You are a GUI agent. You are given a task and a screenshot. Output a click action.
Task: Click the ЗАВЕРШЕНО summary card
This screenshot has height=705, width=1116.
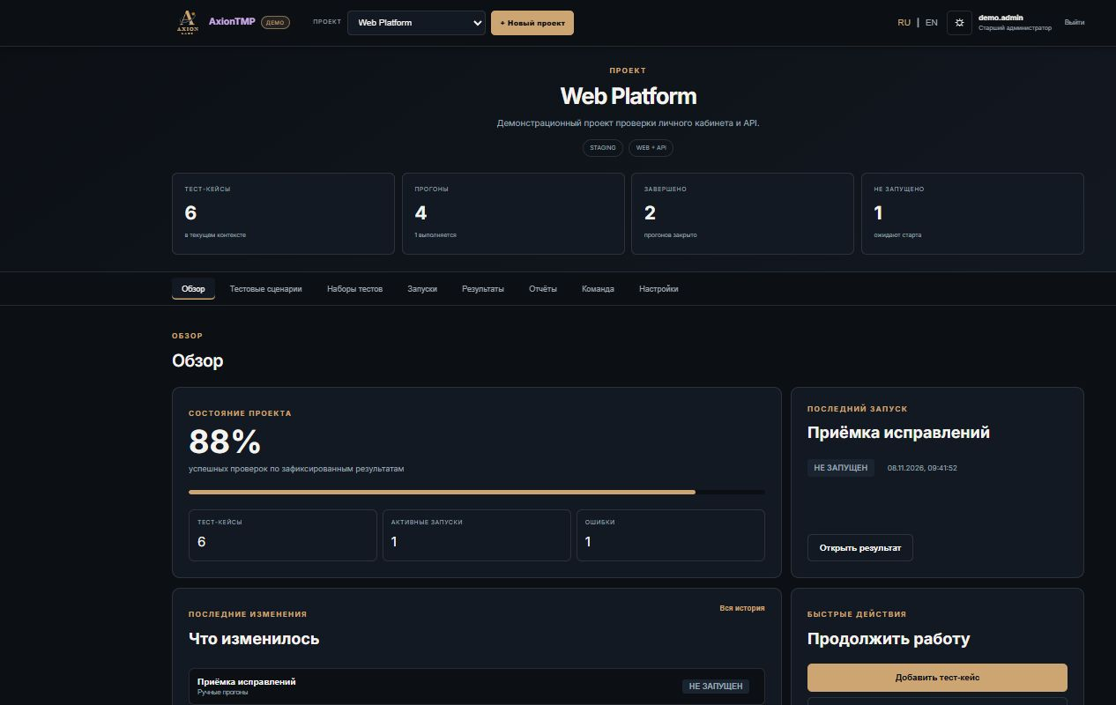[742, 213]
